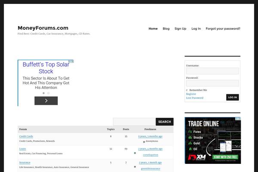Click the Password input field

212,83
